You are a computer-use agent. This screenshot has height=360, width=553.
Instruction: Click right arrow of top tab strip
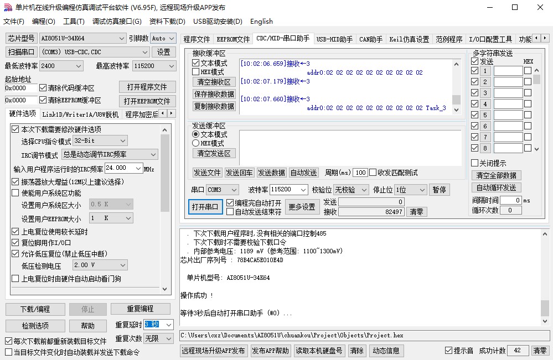click(545, 38)
